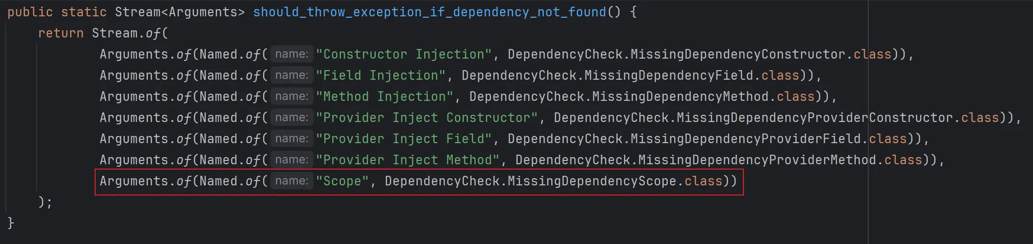Screen dimensions: 1033x244
Task: Click MissingDependencyProviderConstructor class reference
Action: tap(814, 118)
